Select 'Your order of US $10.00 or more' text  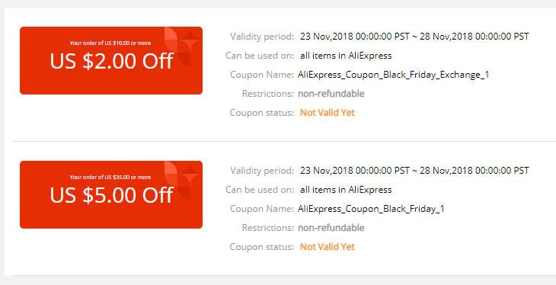(110, 43)
